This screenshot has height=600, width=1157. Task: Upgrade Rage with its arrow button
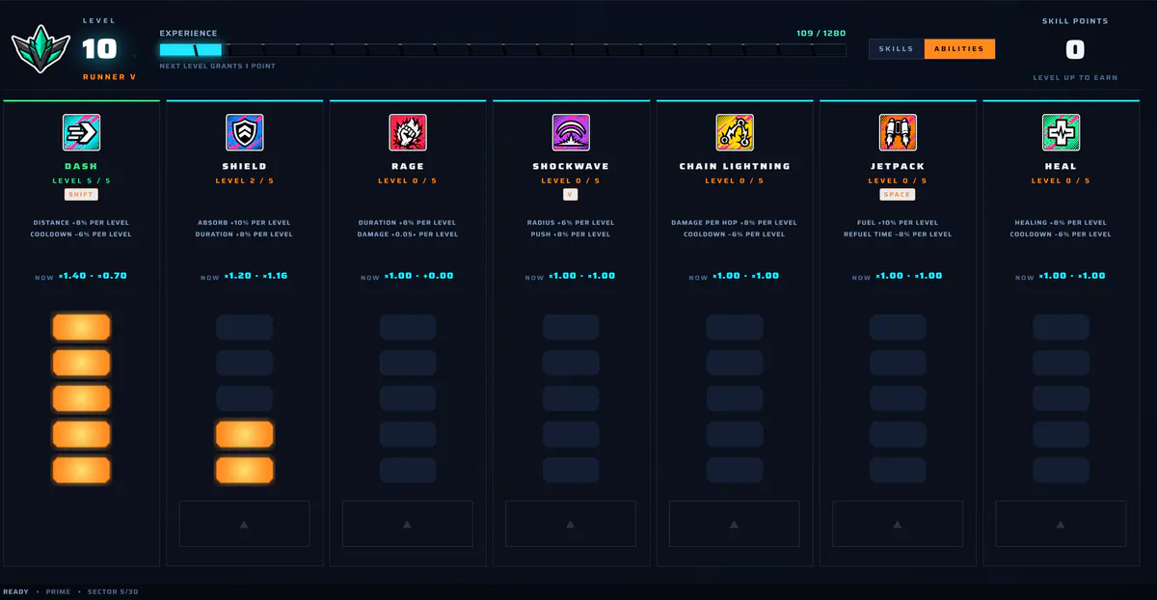(x=408, y=524)
